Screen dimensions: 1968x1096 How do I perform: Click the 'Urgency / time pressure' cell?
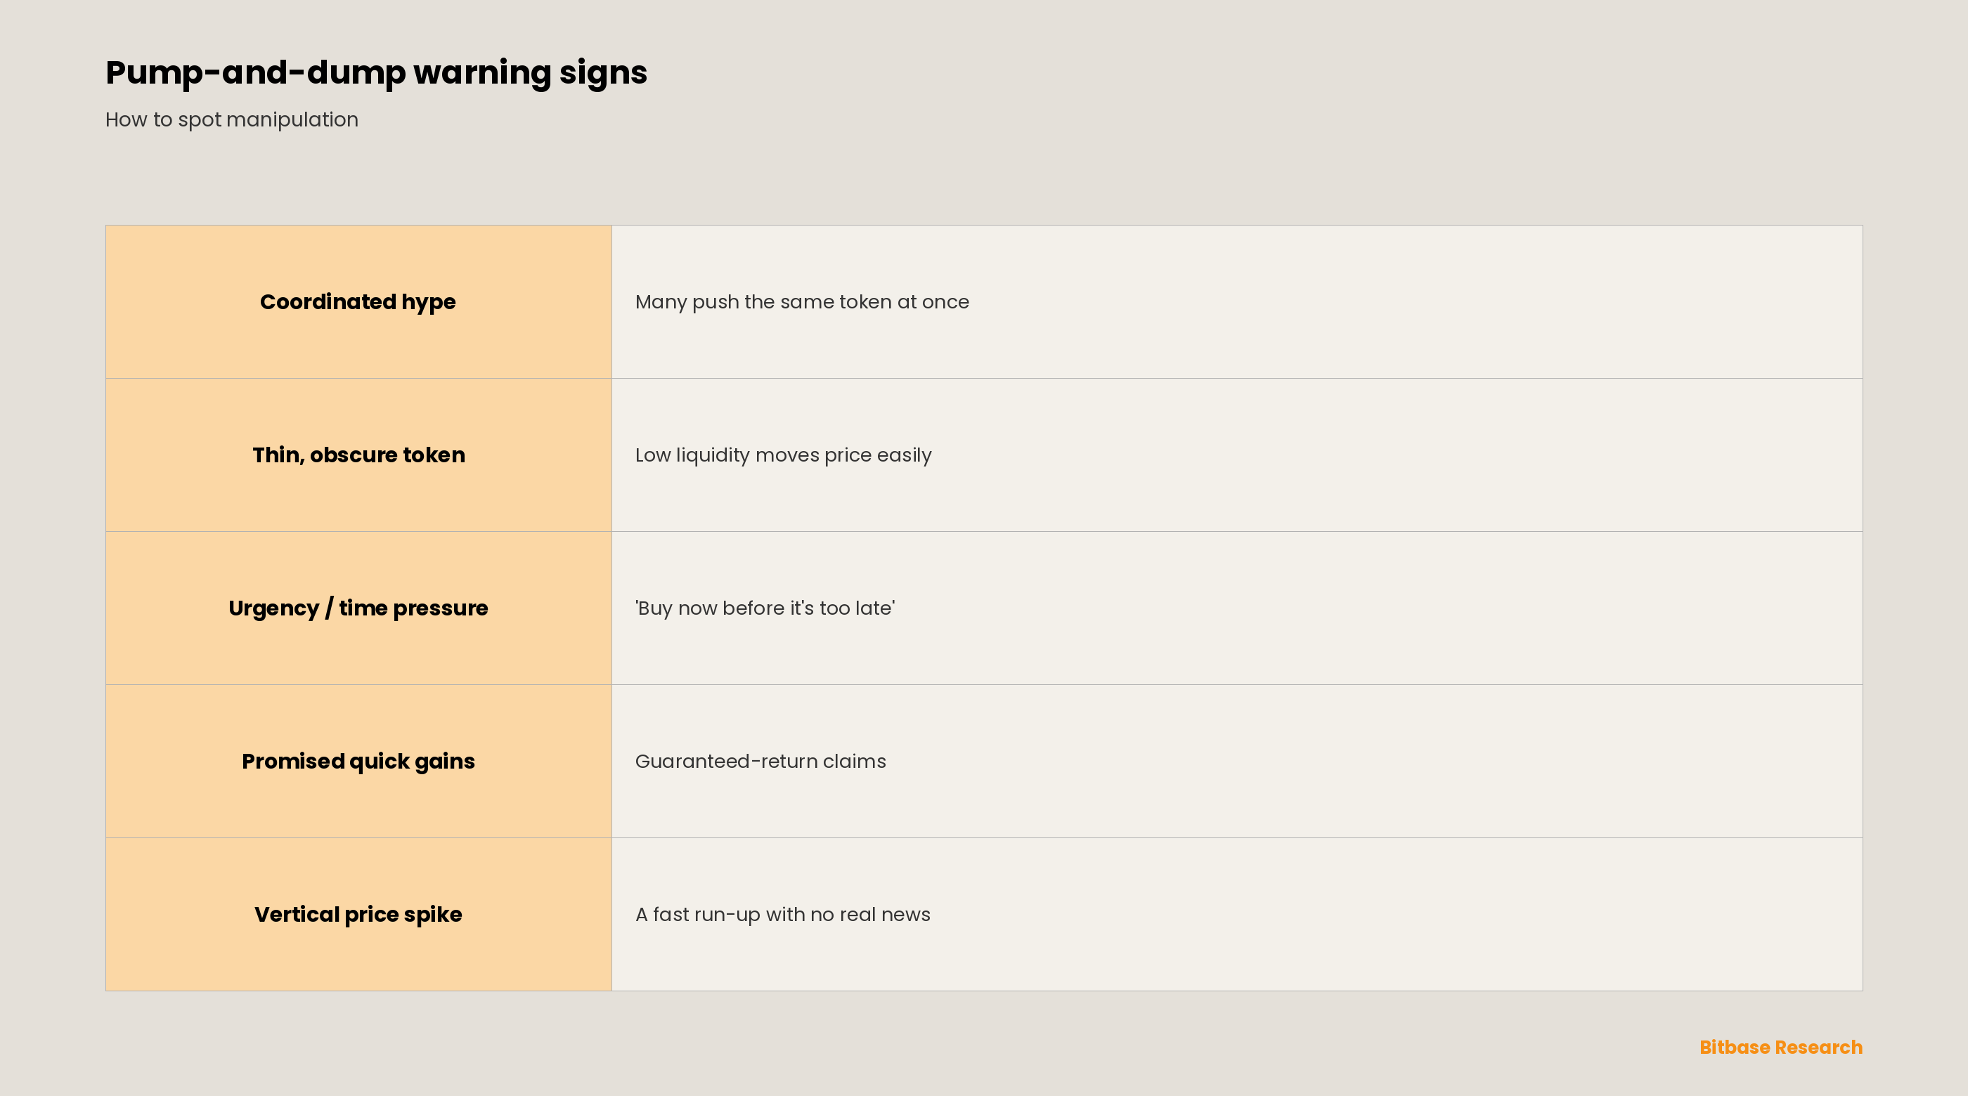[x=358, y=608]
